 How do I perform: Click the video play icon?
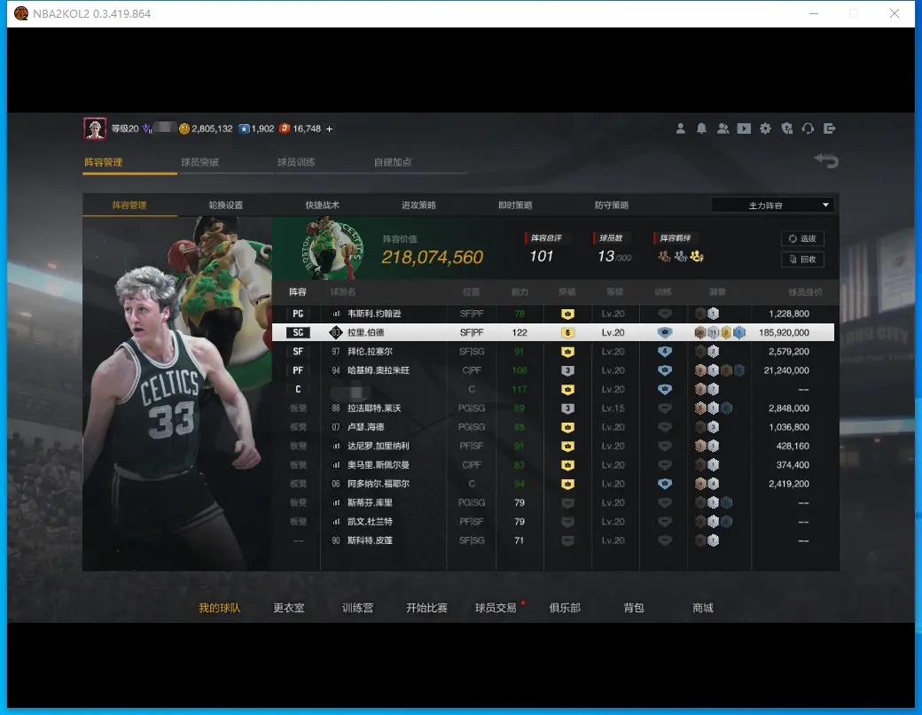[744, 128]
